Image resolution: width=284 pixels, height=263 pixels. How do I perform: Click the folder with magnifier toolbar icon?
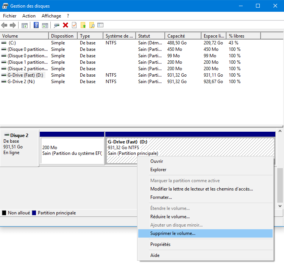click(x=92, y=25)
